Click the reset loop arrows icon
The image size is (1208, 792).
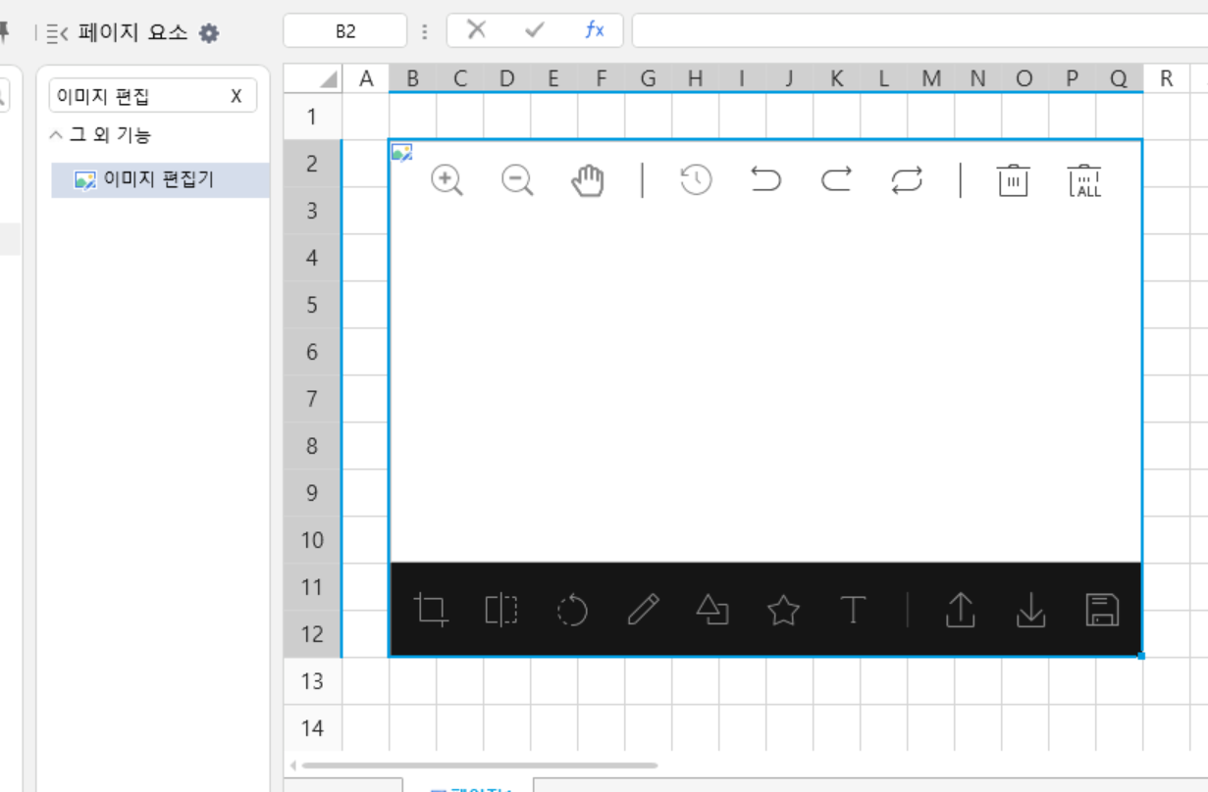907,179
